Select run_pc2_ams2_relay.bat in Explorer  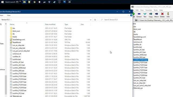21,51
